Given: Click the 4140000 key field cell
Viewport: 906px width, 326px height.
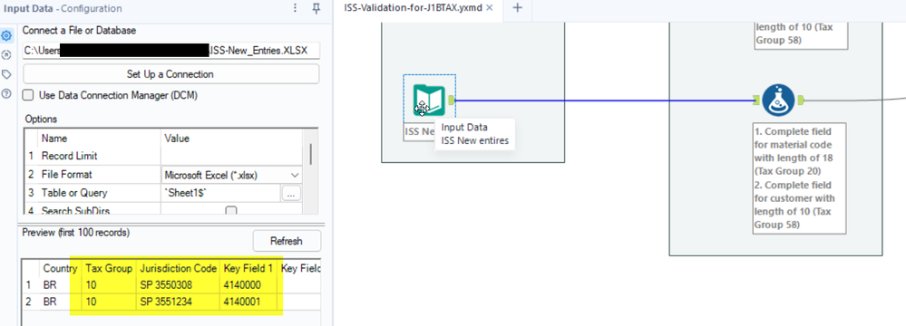Looking at the screenshot, I should (248, 285).
